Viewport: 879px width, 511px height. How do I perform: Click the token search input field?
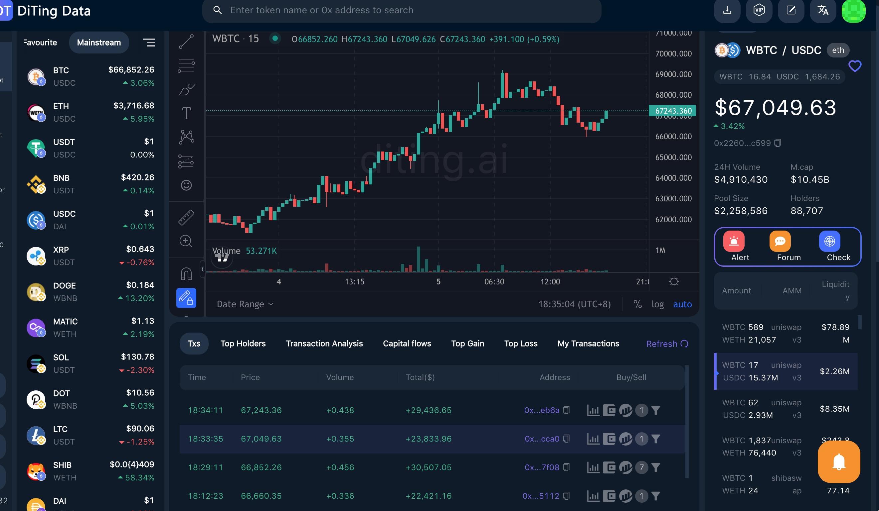402,10
